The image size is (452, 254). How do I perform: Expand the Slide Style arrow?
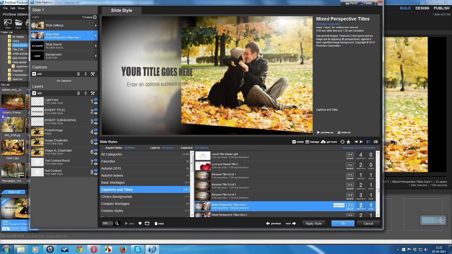(96, 36)
